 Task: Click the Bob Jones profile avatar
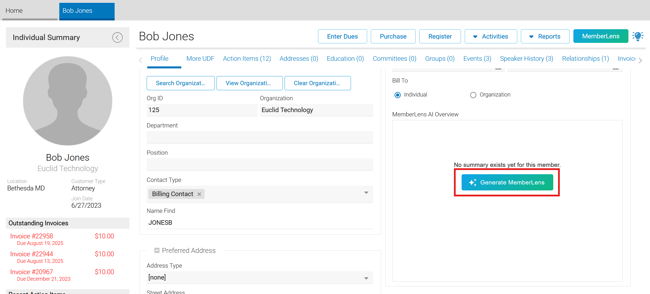[68, 101]
